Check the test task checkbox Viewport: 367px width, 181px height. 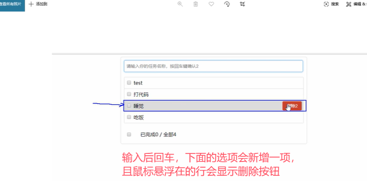point(129,82)
